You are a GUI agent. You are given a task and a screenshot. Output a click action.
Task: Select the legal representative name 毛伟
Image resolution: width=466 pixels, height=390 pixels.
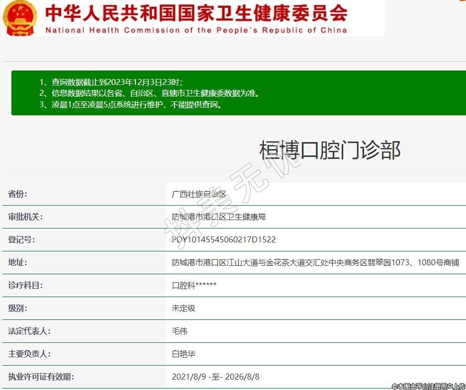(180, 331)
